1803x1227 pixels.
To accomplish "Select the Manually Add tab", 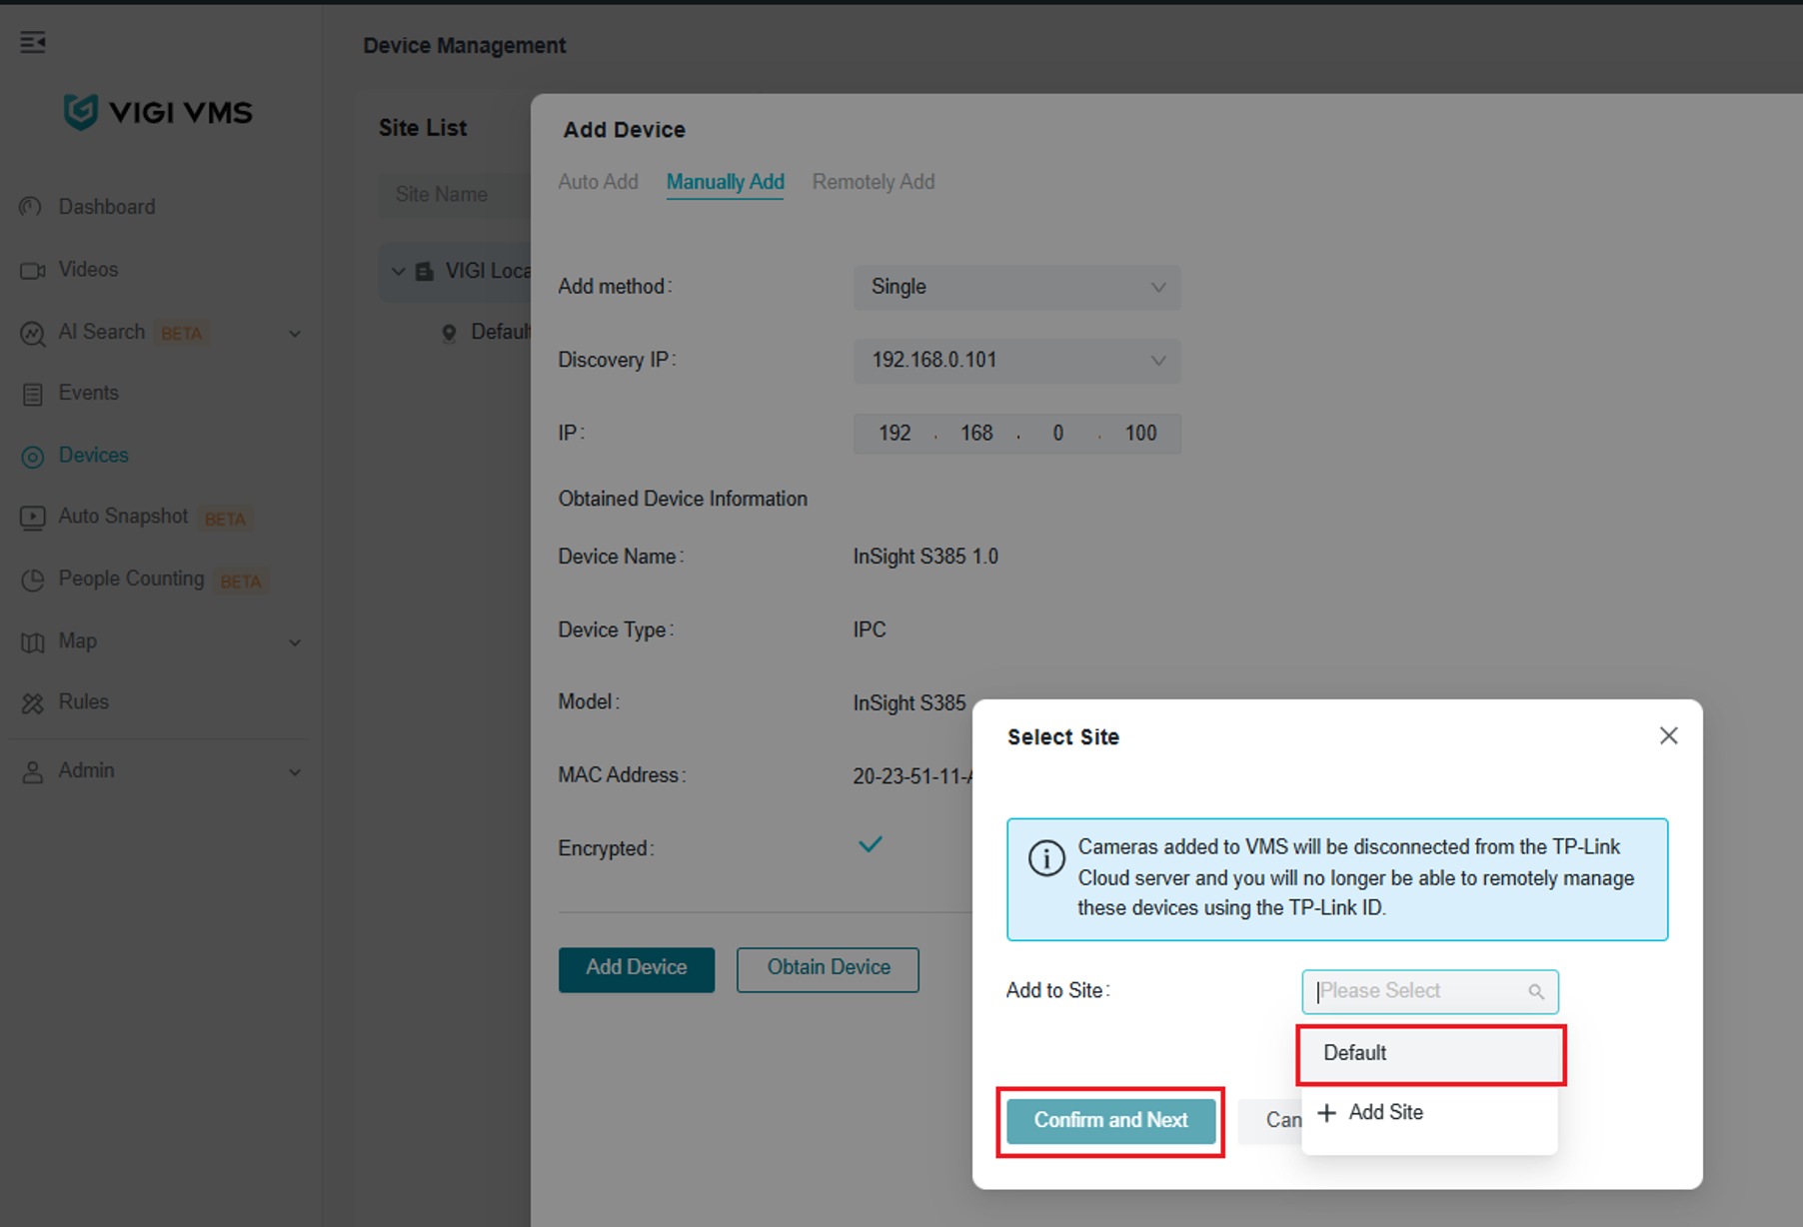I will click(x=725, y=182).
